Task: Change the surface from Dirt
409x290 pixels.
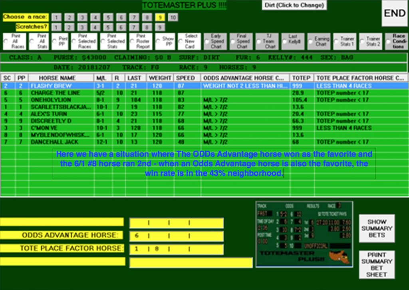Action: click(294, 5)
